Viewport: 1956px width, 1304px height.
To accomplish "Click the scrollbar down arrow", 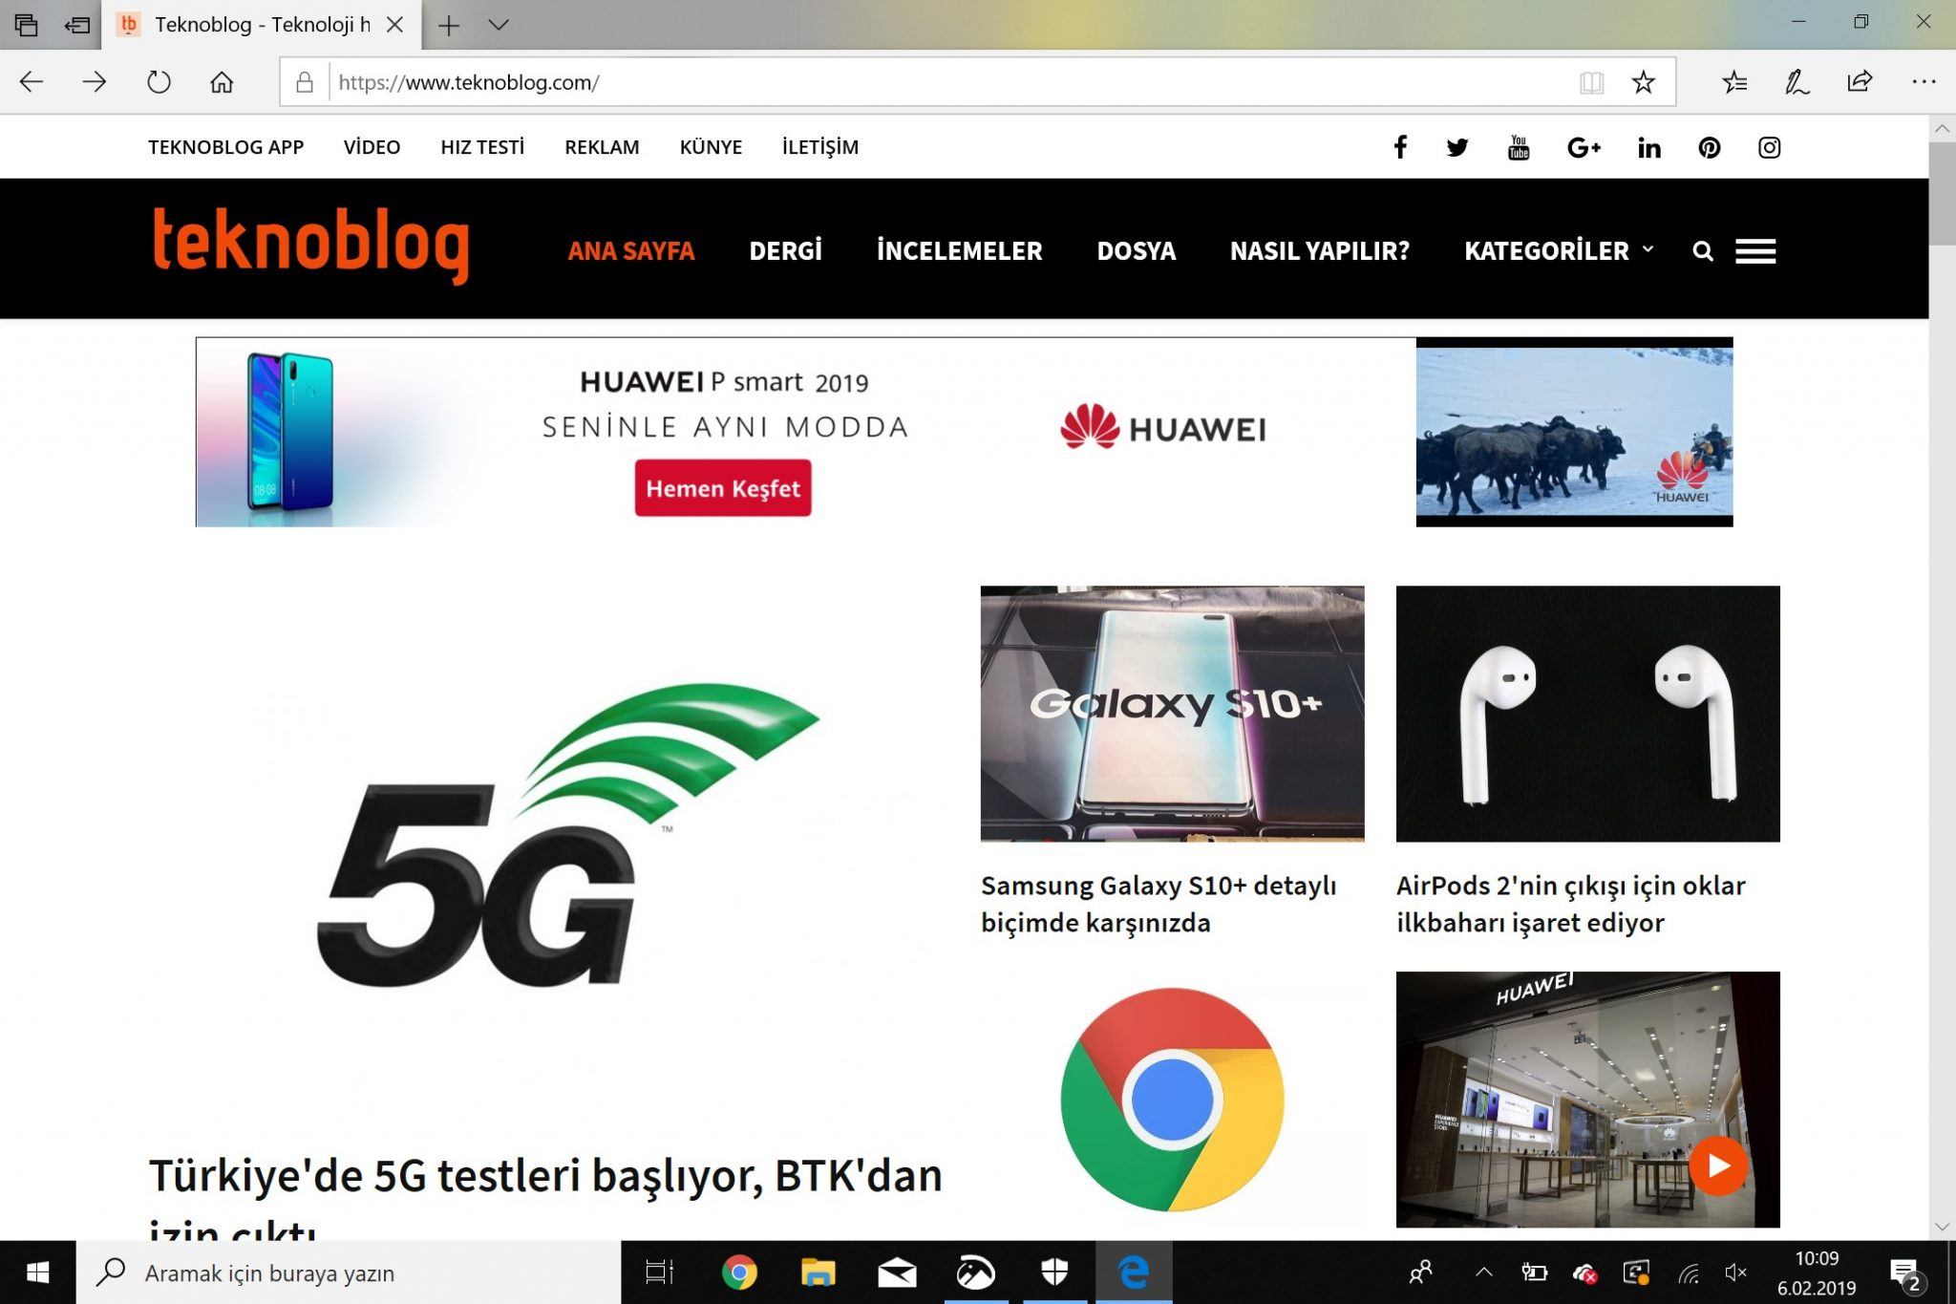I will pos(1942,1226).
